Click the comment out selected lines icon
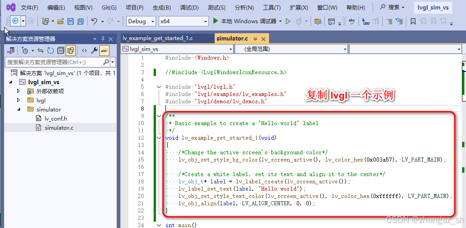Image resolution: width=466 pixels, height=228 pixels. [389, 21]
